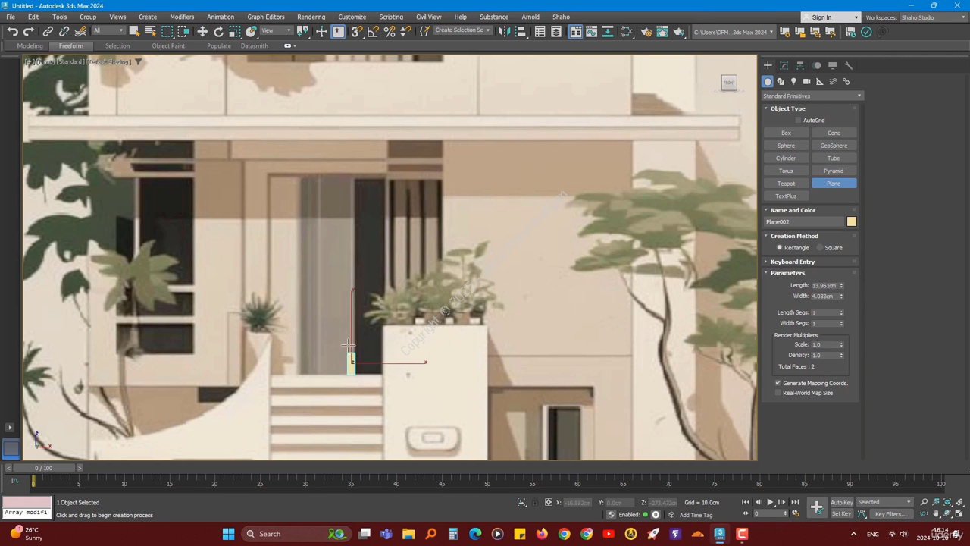This screenshot has width=970, height=546.
Task: Toggle the Auto Key button
Action: point(841,502)
